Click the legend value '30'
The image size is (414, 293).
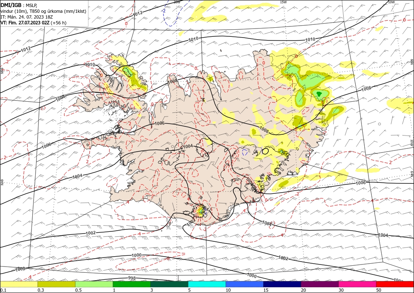[x=341, y=290]
